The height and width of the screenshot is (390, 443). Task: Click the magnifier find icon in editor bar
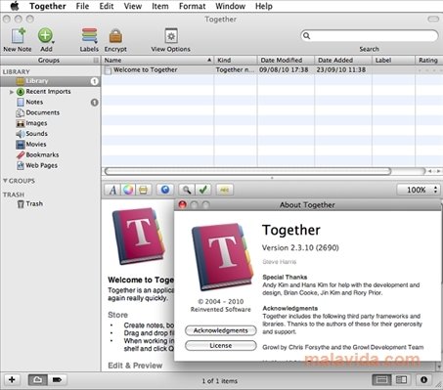click(187, 190)
